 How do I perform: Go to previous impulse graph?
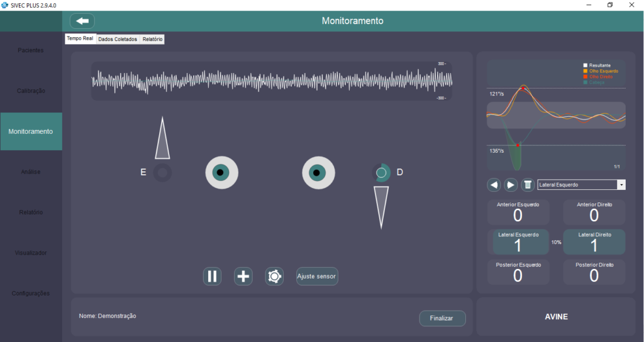(x=494, y=185)
